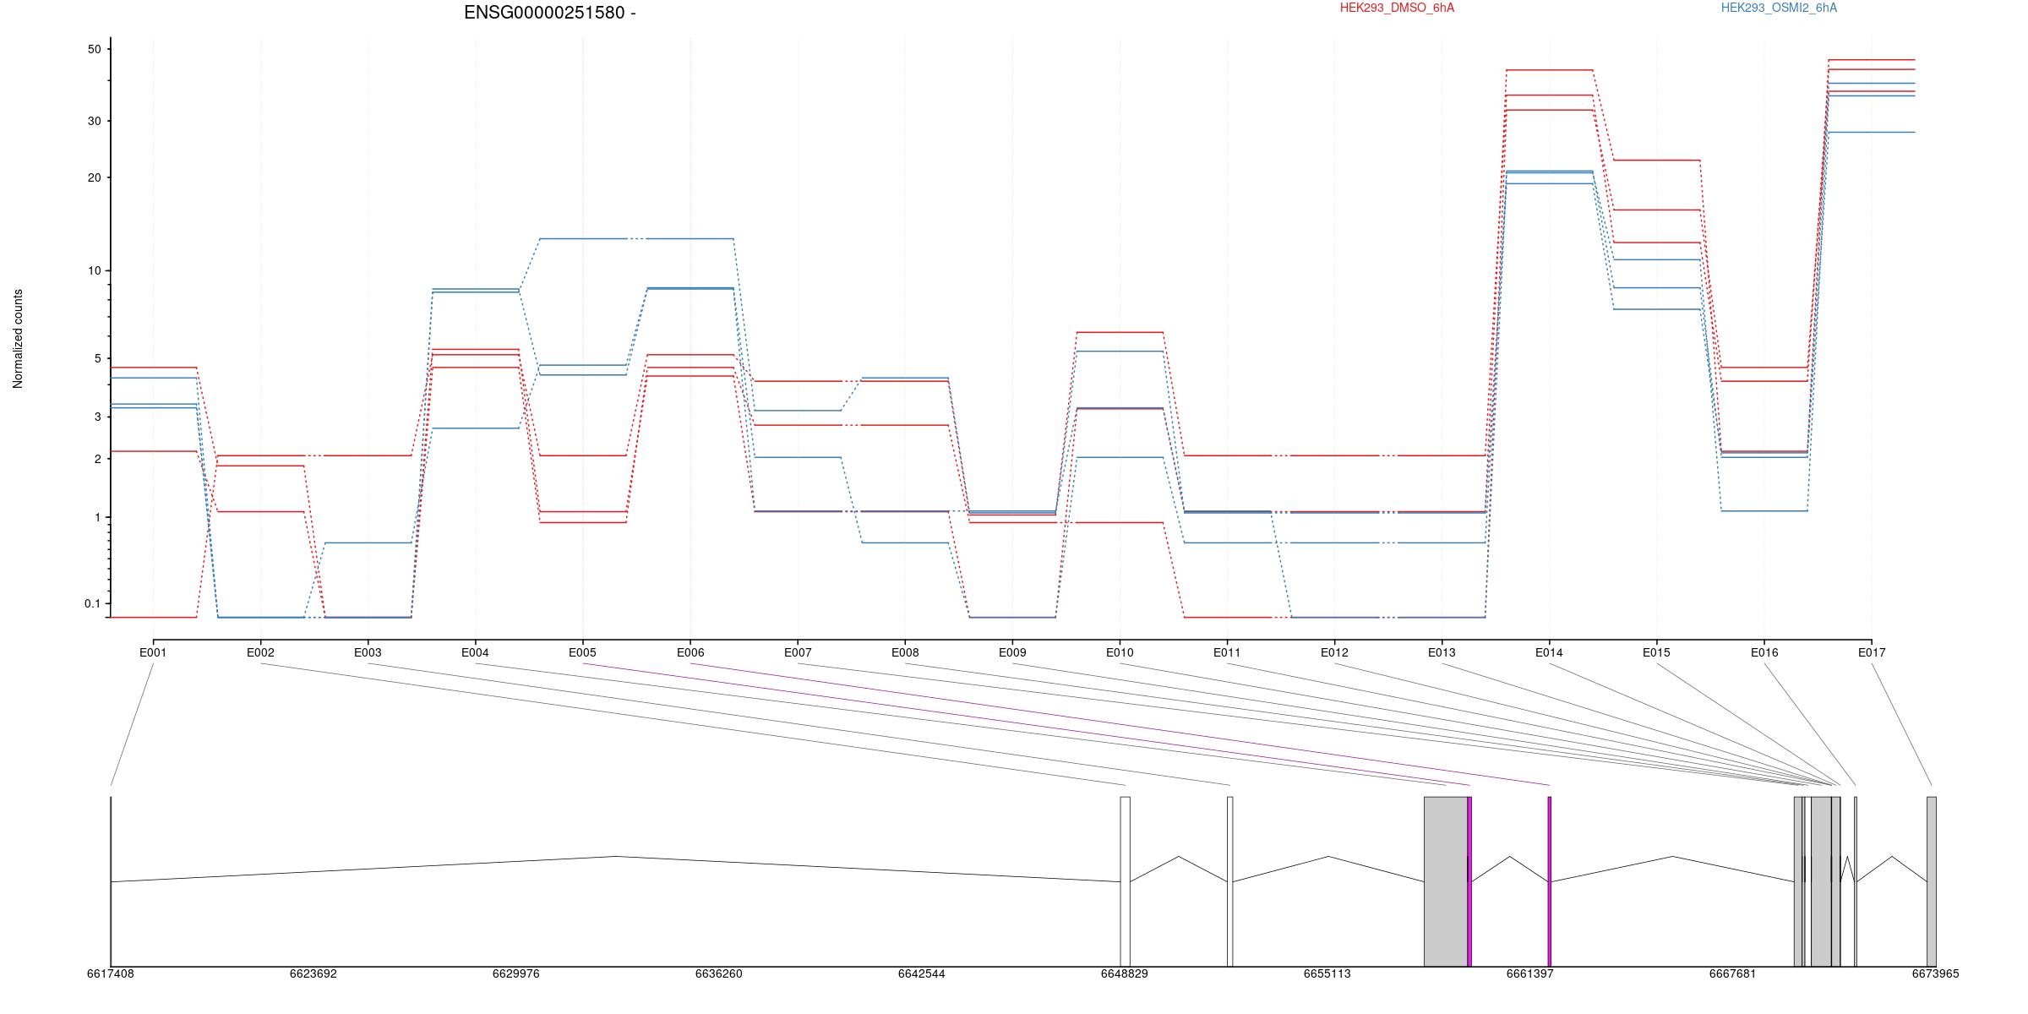
Task: Click the highest red line segment above E015
Action: point(1657,160)
